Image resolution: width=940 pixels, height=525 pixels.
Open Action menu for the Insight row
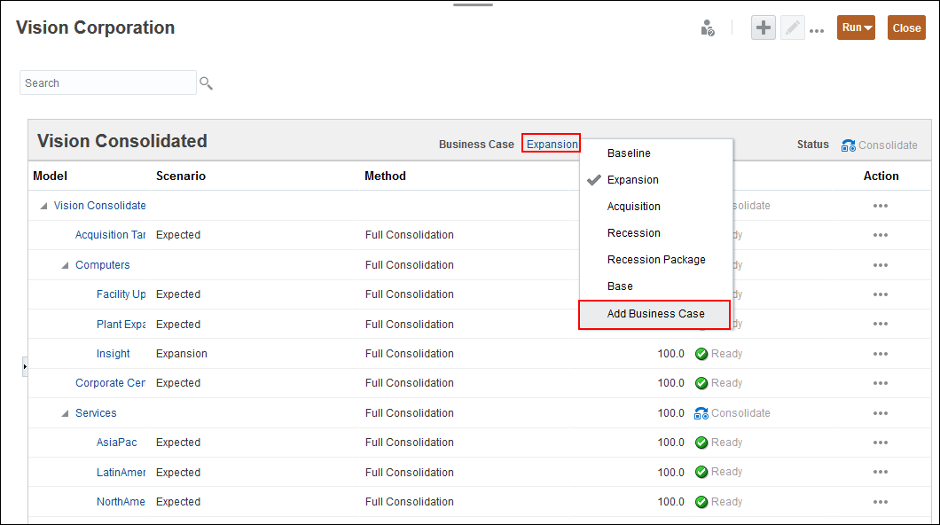tap(880, 354)
